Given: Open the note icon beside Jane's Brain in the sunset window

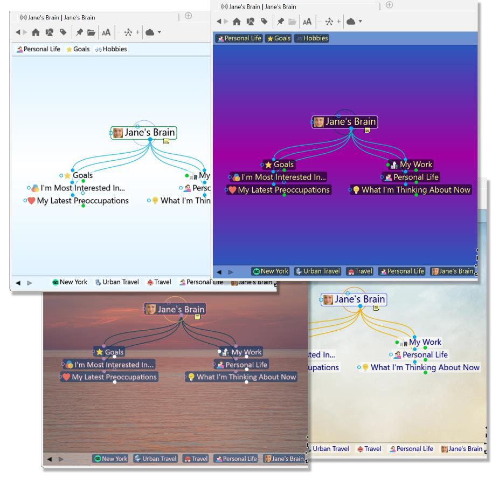Looking at the screenshot, I should pos(198,317).
